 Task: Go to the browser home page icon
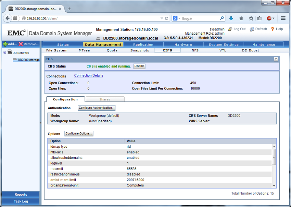241,18
